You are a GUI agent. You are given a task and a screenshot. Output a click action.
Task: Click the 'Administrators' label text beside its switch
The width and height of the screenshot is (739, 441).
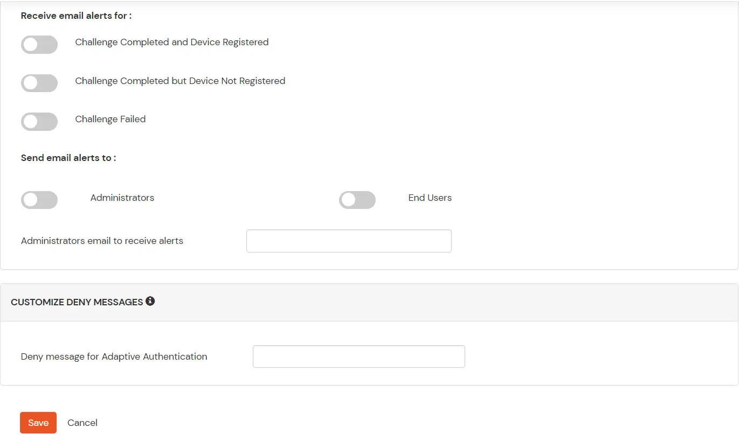coord(122,198)
